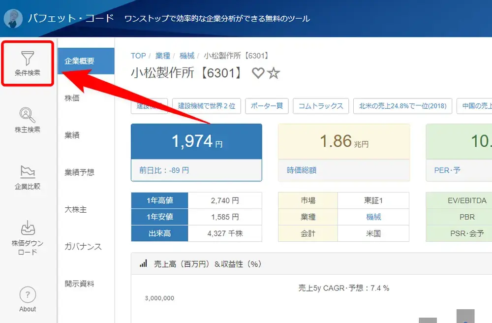
Task: Click the bar chart icon beside 売上高
Action: [143, 264]
